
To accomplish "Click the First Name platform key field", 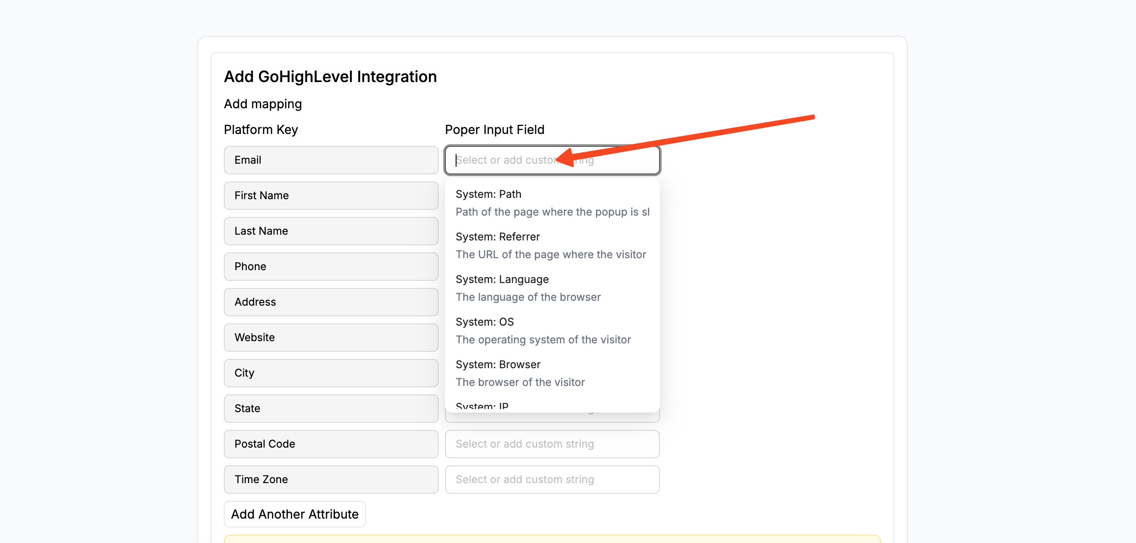I will coord(331,196).
